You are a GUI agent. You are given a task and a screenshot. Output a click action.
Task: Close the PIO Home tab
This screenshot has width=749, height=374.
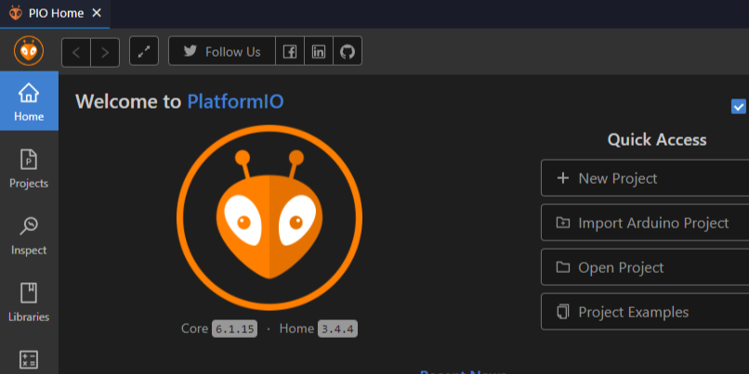(97, 13)
